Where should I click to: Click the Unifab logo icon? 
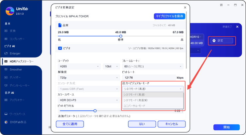point(10,11)
